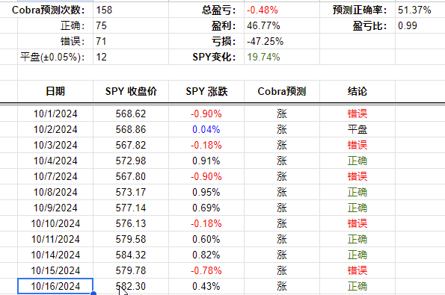
Task: Click the SPY 涨跌 header cell
Action: point(206,91)
